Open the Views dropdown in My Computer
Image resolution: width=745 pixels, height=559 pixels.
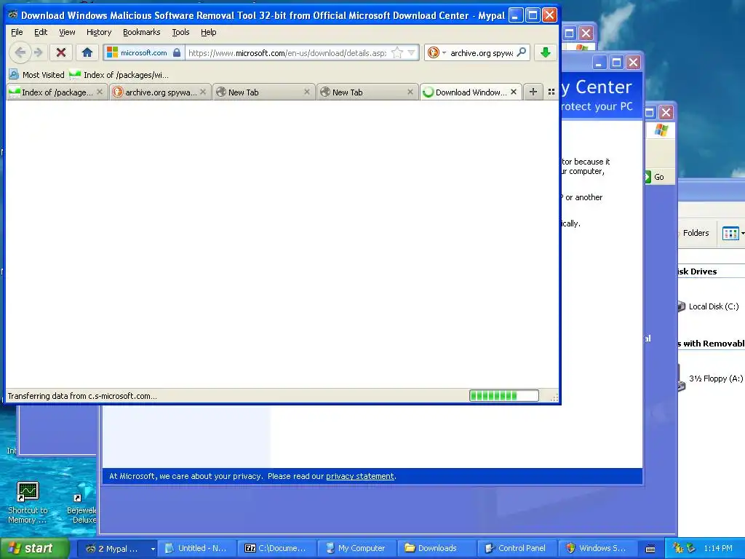click(733, 233)
